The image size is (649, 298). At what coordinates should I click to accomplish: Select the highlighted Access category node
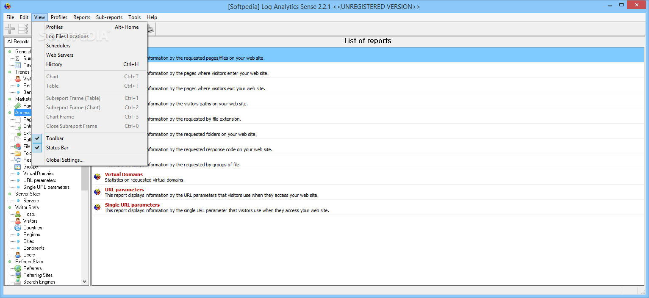click(23, 113)
